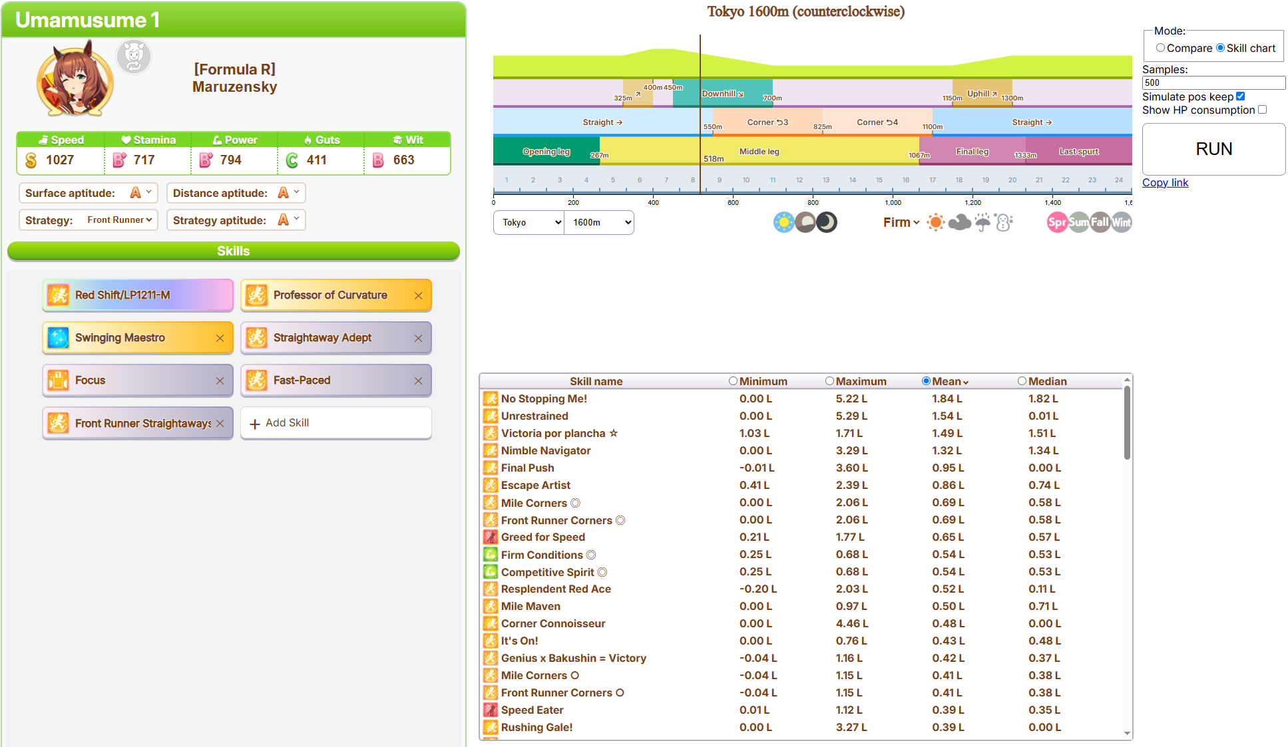Select the Unrestrained skill row

(x=801, y=416)
